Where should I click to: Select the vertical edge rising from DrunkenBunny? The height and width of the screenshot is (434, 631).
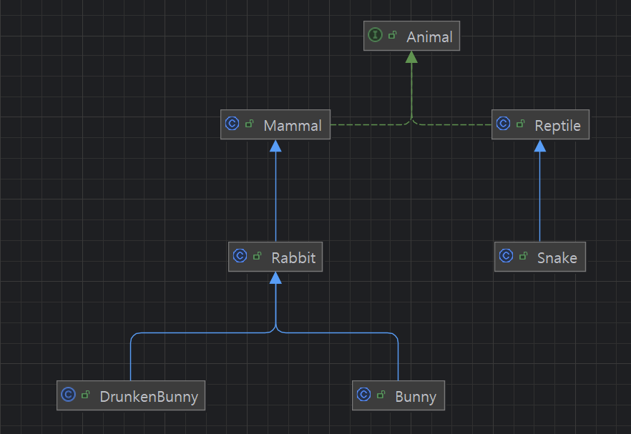click(131, 360)
